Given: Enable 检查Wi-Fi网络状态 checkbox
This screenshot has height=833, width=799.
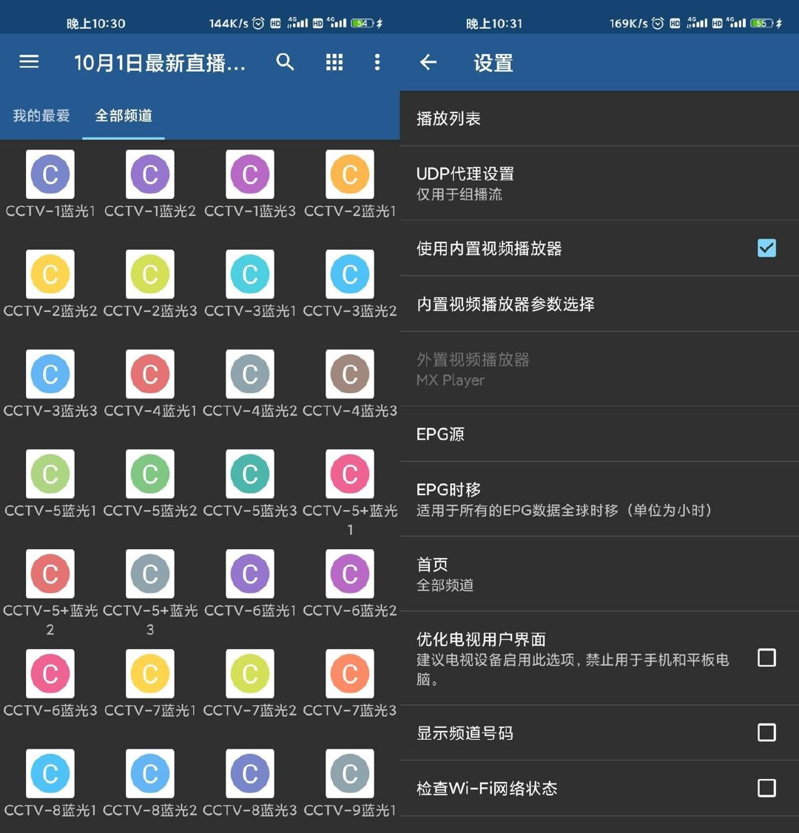Looking at the screenshot, I should click(766, 788).
